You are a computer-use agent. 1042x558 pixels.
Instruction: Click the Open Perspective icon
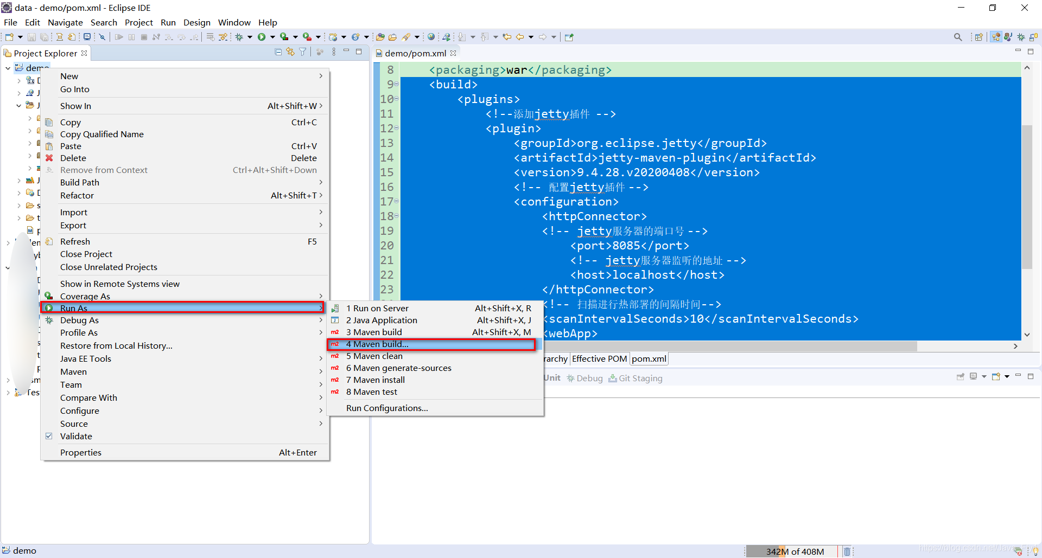979,37
